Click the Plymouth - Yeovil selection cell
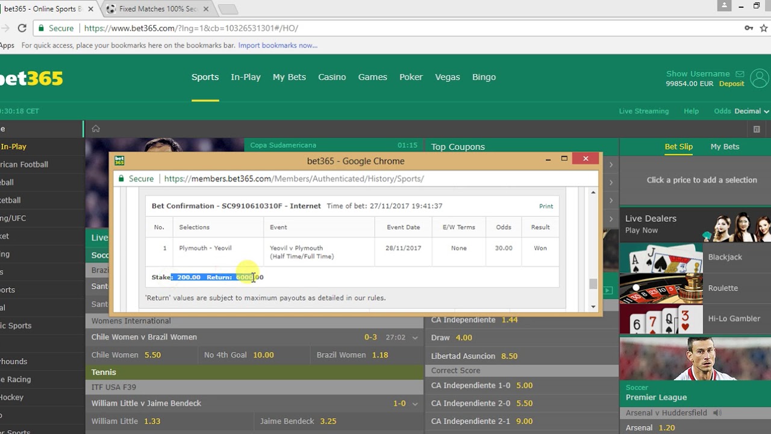This screenshot has height=434, width=771. tap(219, 252)
